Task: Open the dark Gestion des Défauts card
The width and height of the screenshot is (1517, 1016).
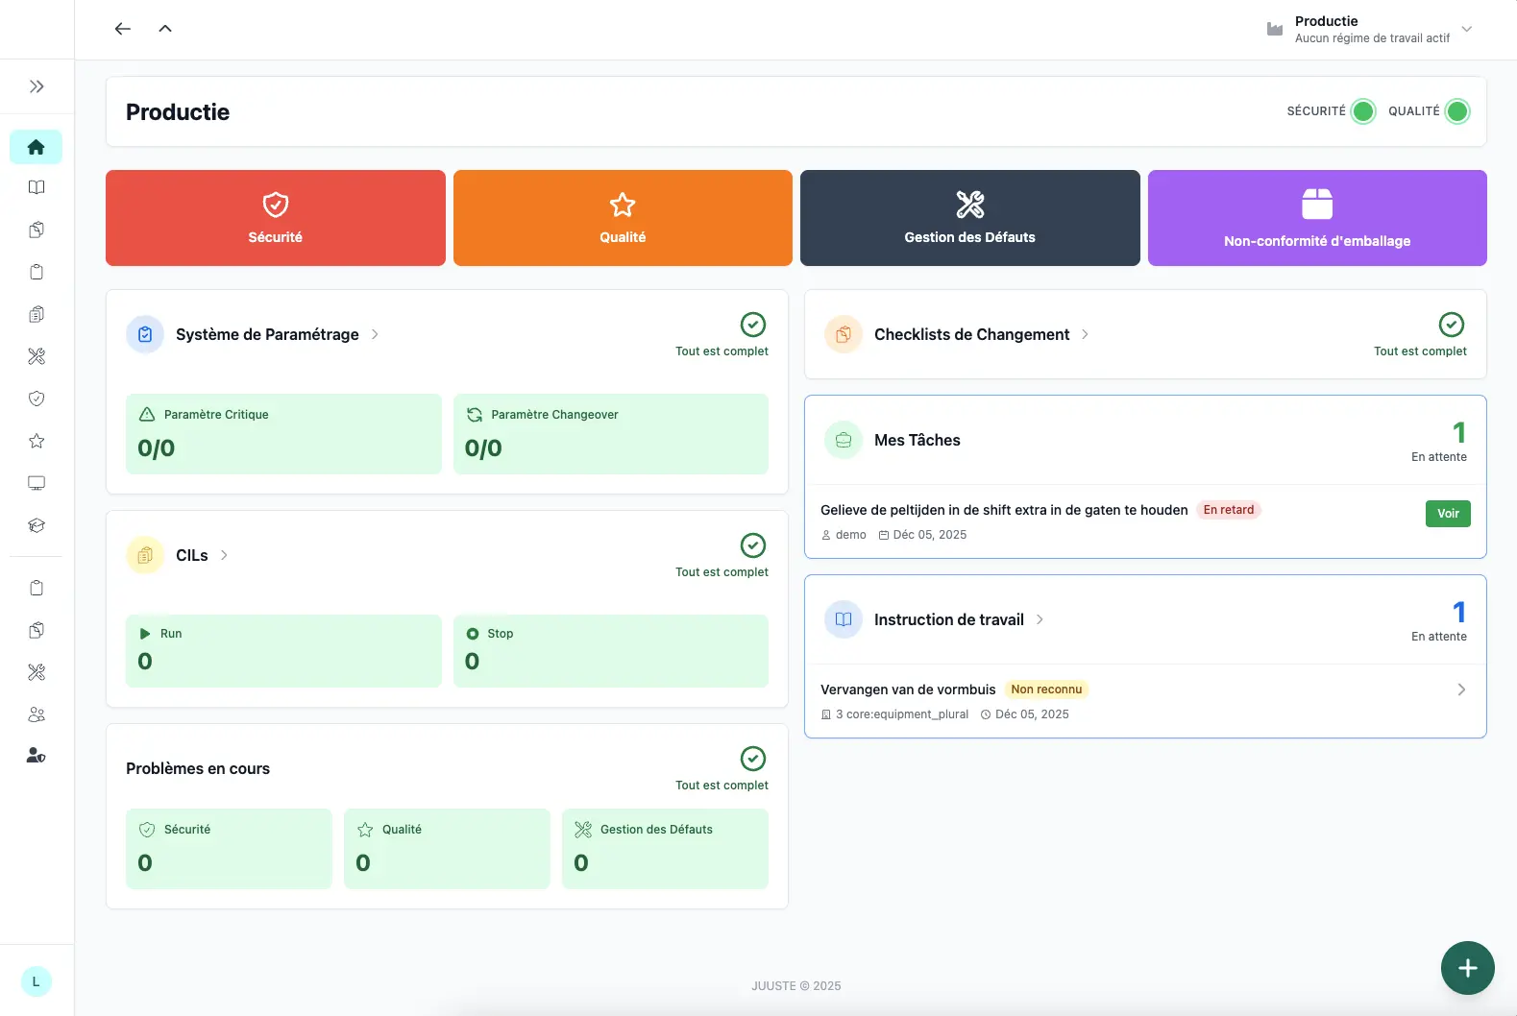Action: point(970,218)
